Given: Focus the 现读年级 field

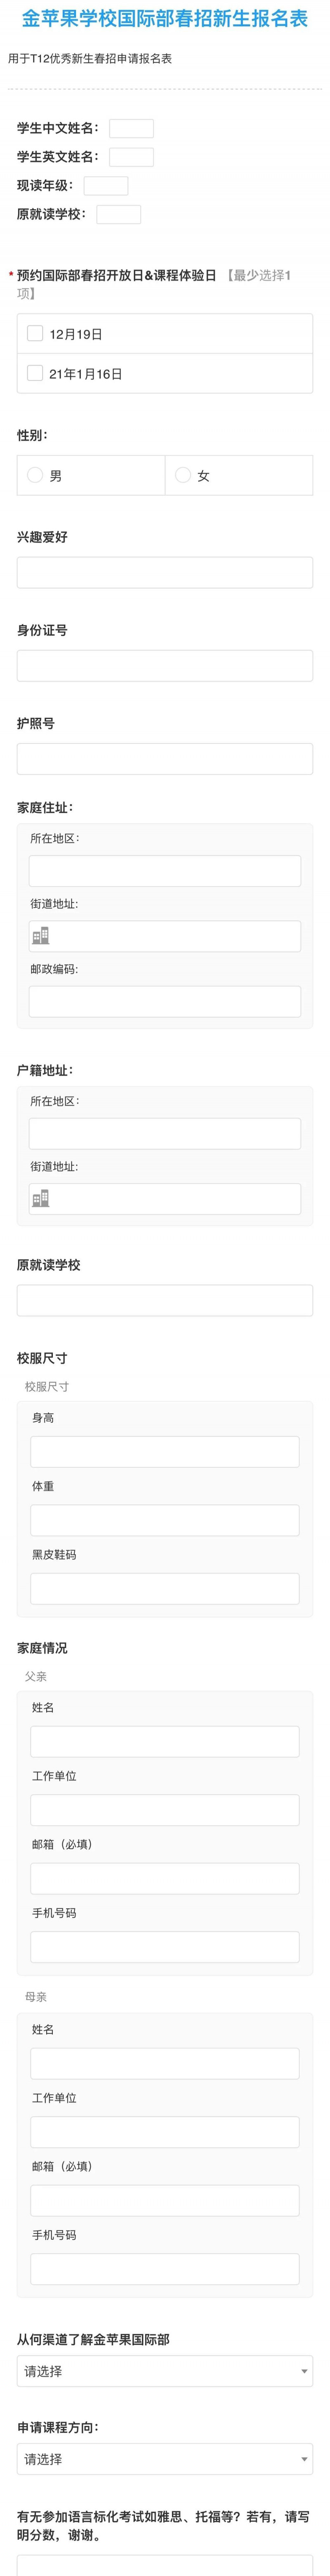Looking at the screenshot, I should coord(106,186).
